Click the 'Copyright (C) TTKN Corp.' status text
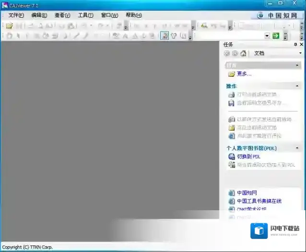 (27, 247)
